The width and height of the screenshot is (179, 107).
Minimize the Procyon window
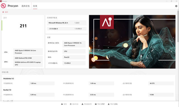coord(167,1)
